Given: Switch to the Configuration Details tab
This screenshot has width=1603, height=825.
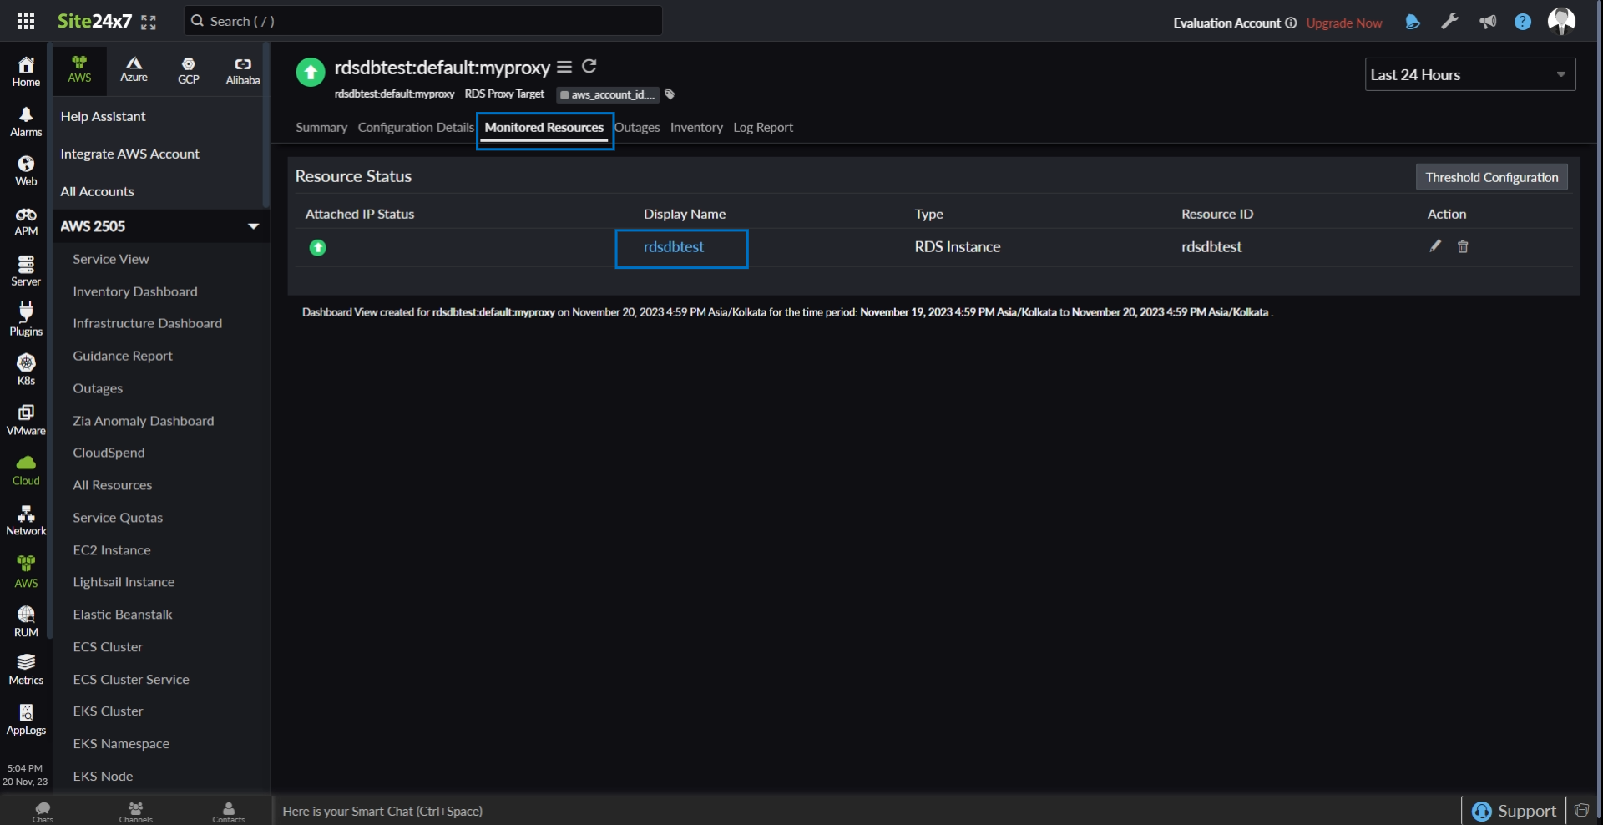Looking at the screenshot, I should pyautogui.click(x=415, y=127).
